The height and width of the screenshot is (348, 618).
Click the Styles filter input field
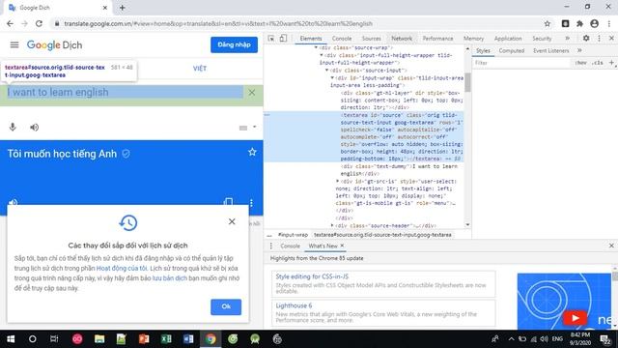coord(521,63)
